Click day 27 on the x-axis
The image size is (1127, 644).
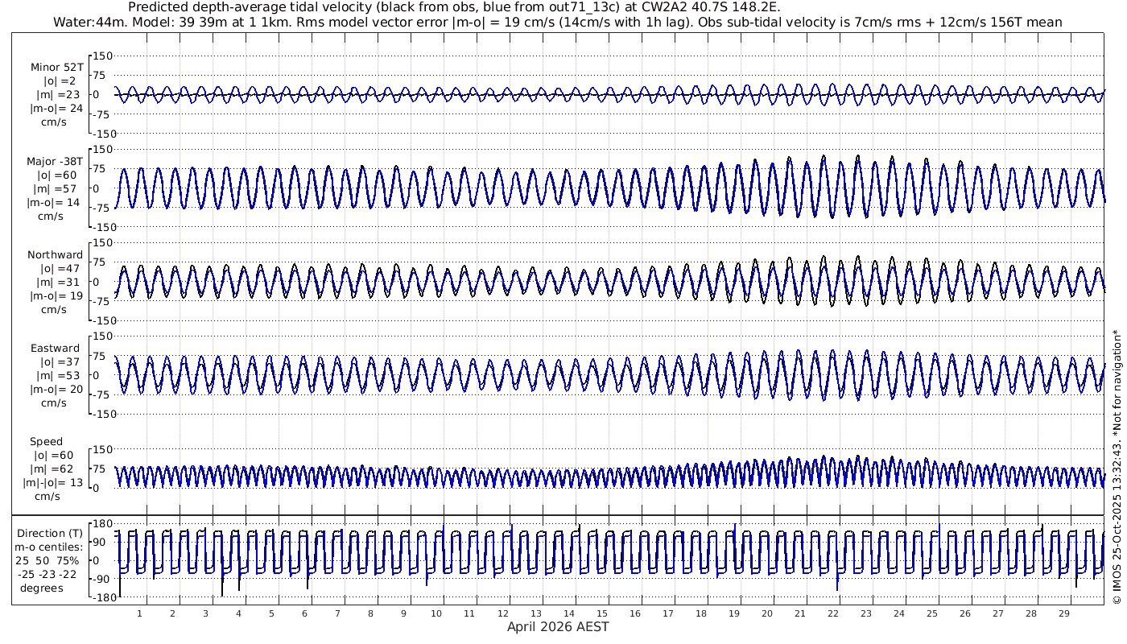pos(997,613)
